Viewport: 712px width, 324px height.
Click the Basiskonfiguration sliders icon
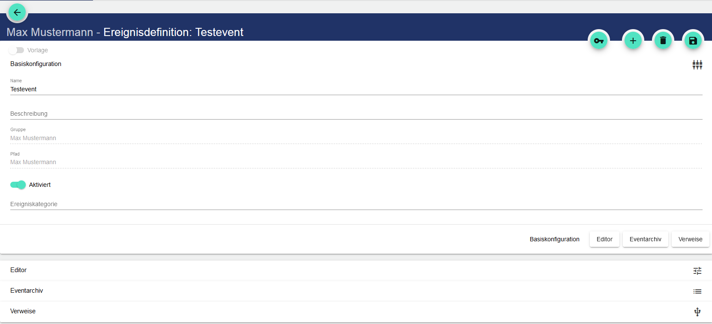(x=697, y=65)
